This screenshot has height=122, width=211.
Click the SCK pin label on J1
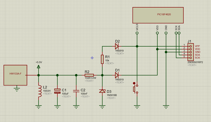point(197,58)
